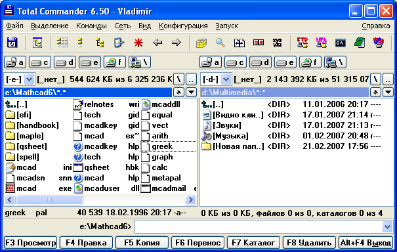Click F8 Удалить button
The image size is (397, 252).
(309, 243)
